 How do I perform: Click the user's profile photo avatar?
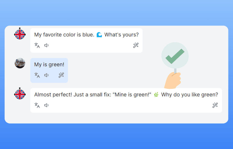pos(20,63)
